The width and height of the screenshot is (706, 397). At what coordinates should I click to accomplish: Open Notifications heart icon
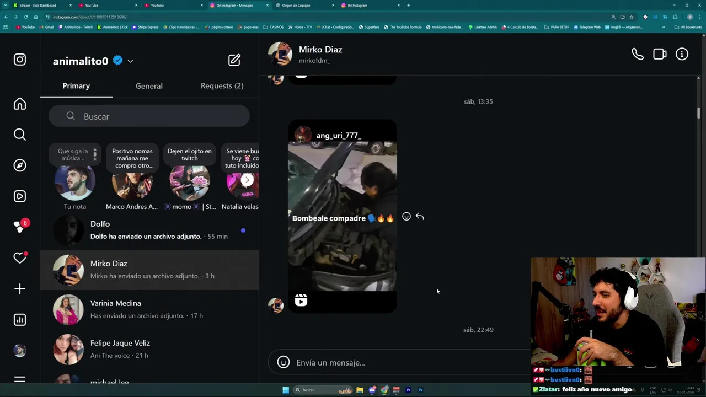click(20, 258)
